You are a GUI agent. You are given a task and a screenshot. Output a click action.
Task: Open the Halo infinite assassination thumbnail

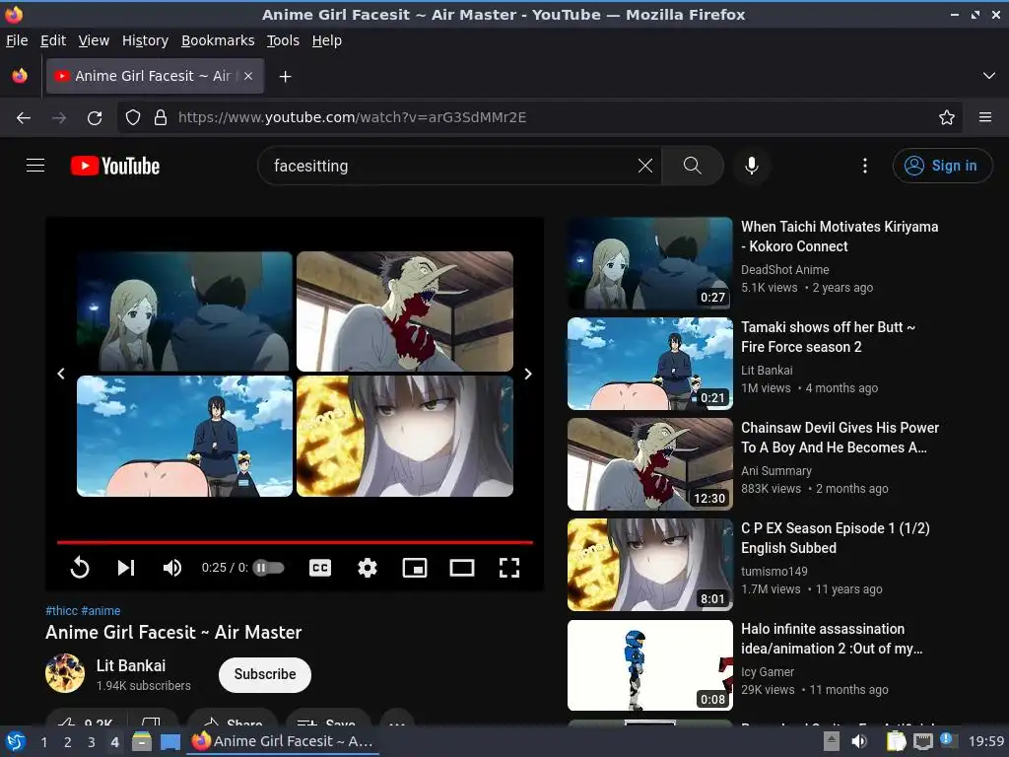pos(650,665)
